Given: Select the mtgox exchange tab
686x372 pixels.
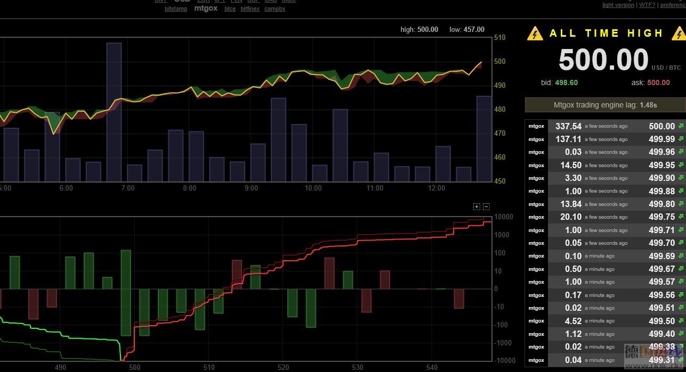Looking at the screenshot, I should tap(206, 9).
